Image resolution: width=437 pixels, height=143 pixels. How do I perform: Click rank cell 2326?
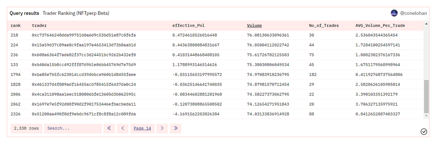coord(16,114)
